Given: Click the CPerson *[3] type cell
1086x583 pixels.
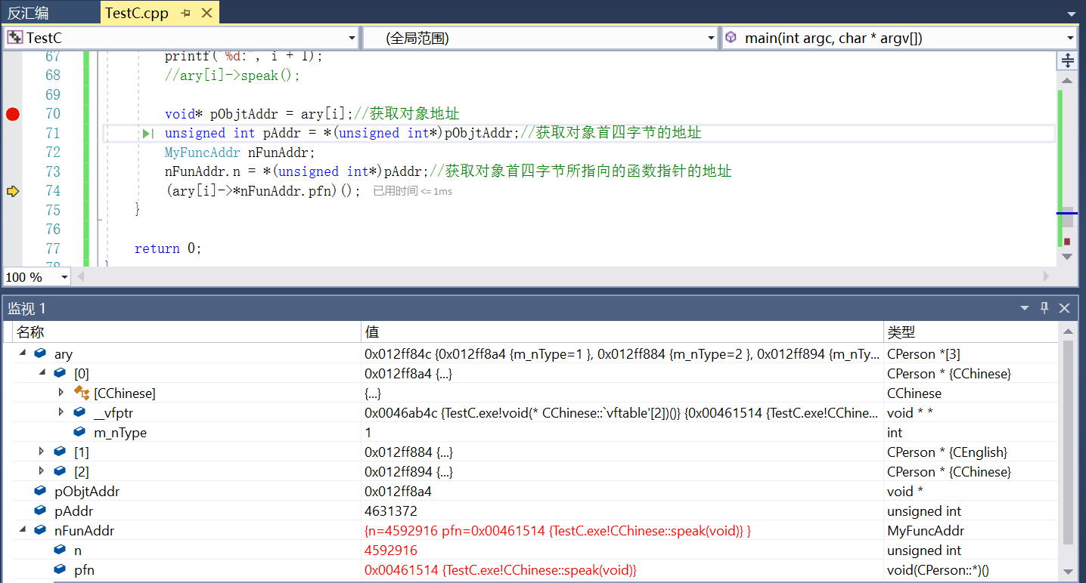Looking at the screenshot, I should [x=971, y=353].
